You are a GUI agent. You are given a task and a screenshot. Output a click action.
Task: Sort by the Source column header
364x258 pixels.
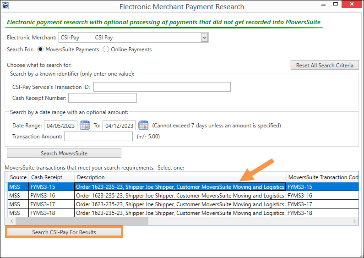pyautogui.click(x=18, y=177)
